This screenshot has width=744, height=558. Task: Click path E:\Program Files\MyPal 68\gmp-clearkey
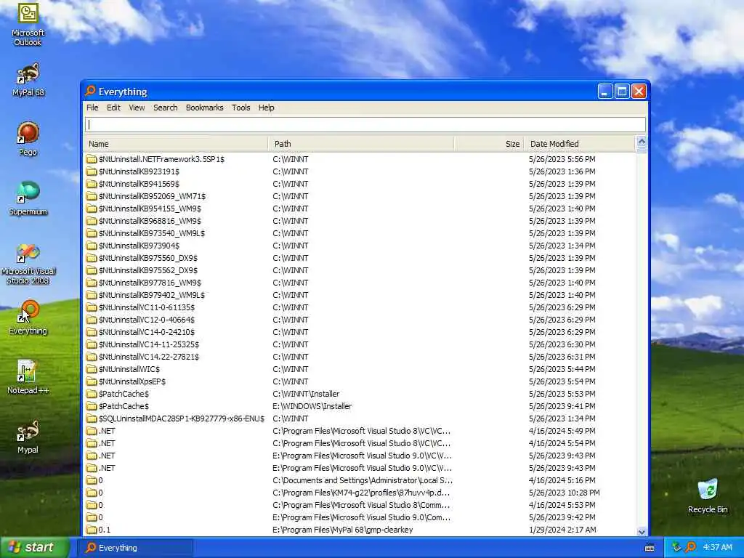pos(343,530)
